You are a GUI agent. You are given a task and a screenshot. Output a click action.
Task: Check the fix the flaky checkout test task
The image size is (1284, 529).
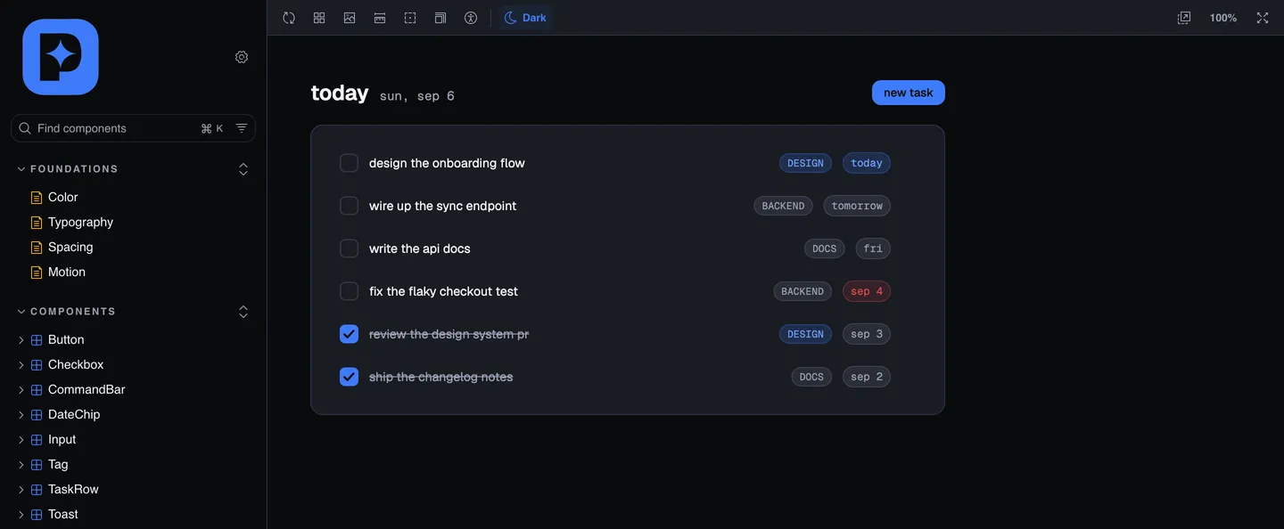tap(350, 291)
